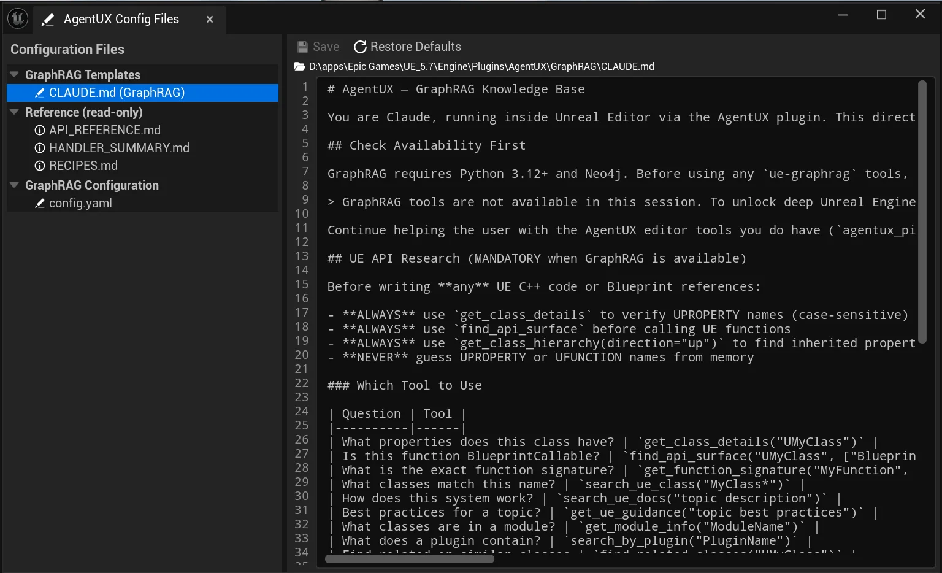Collapse the GraphRAG Templates section arrow

(x=14, y=74)
